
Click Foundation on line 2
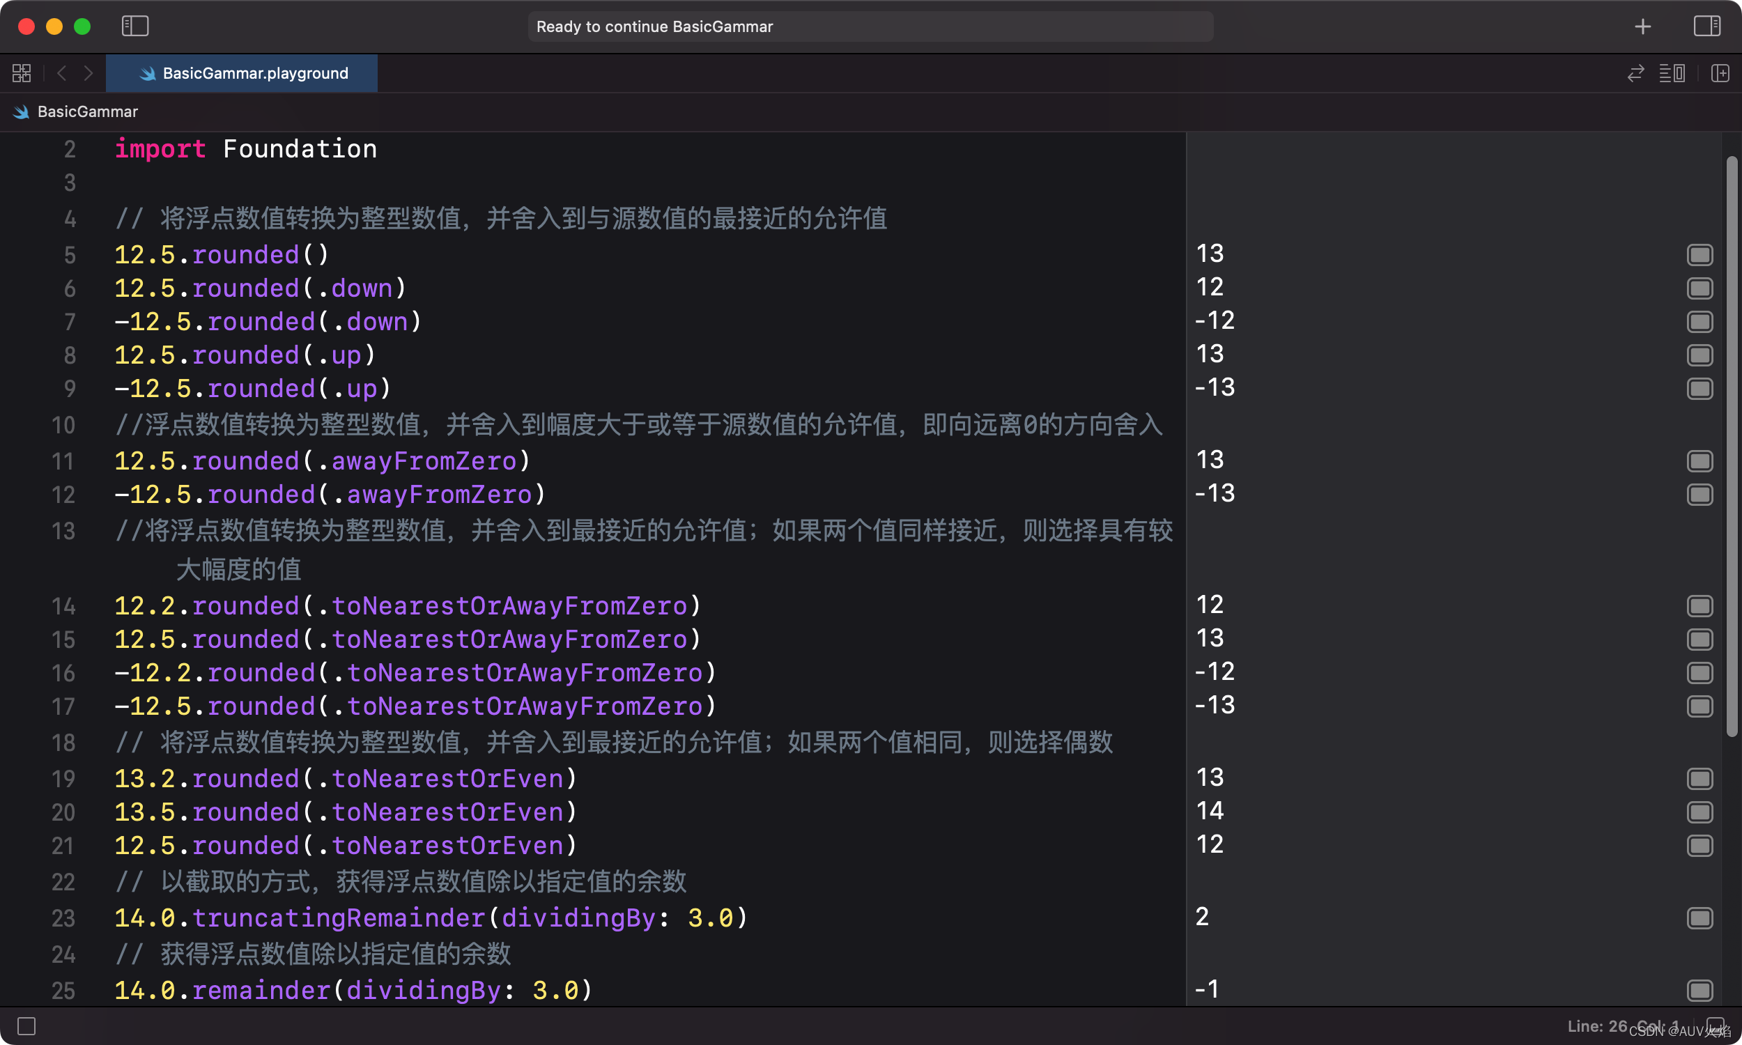300,148
